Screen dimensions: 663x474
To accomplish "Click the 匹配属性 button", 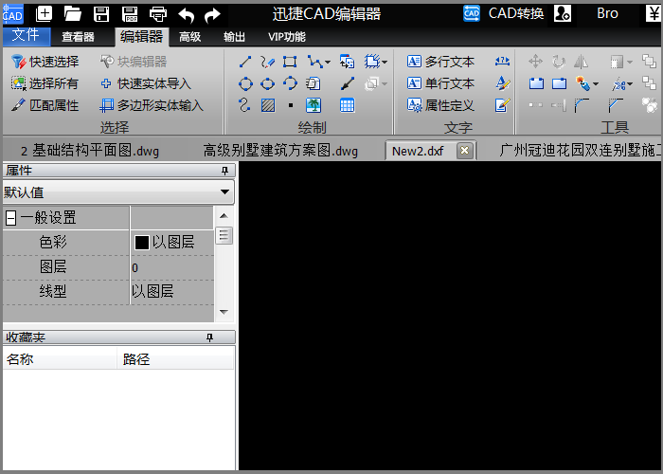I will [45, 105].
